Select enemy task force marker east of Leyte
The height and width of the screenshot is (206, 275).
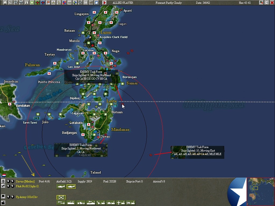(x=122, y=104)
